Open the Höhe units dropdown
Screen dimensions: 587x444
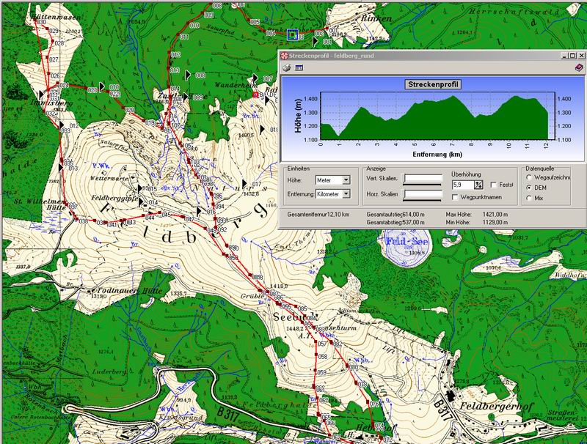click(x=346, y=180)
